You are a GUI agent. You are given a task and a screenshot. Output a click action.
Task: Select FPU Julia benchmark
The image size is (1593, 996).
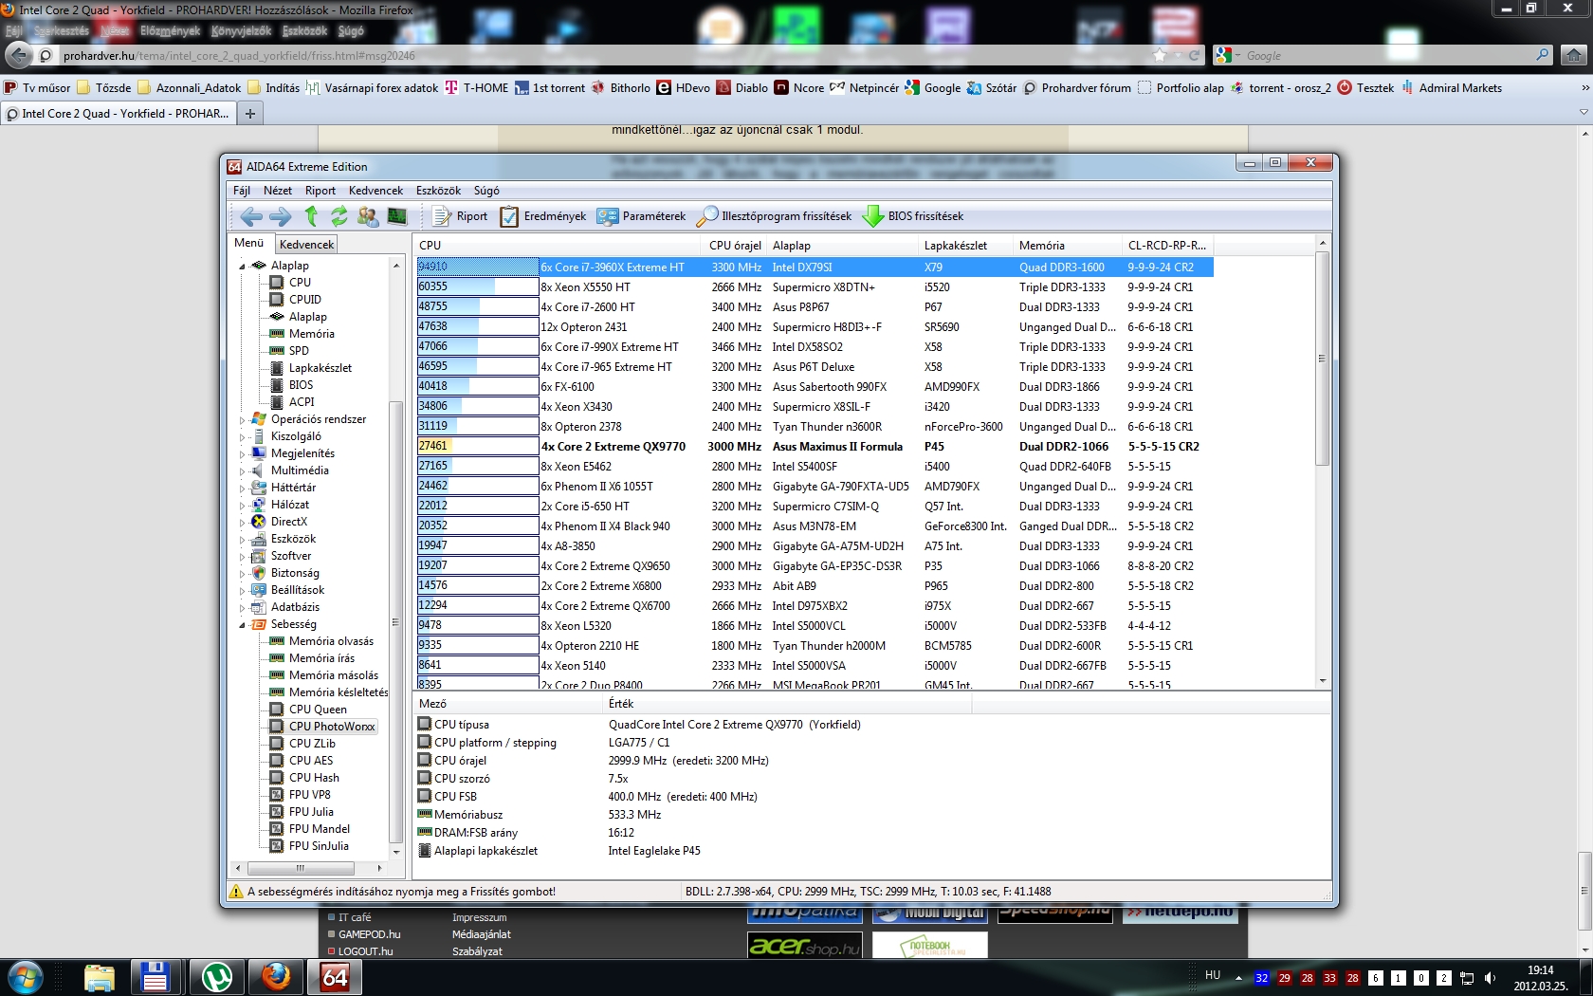coord(311,812)
